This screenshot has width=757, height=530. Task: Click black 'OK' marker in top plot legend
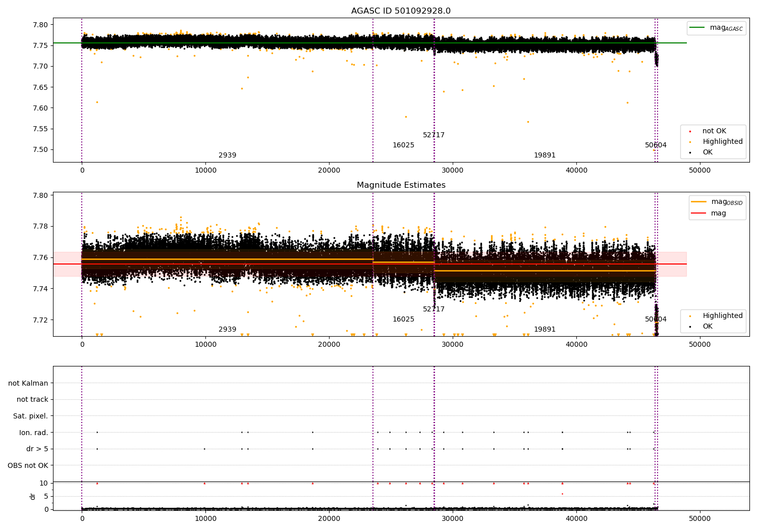coord(690,152)
